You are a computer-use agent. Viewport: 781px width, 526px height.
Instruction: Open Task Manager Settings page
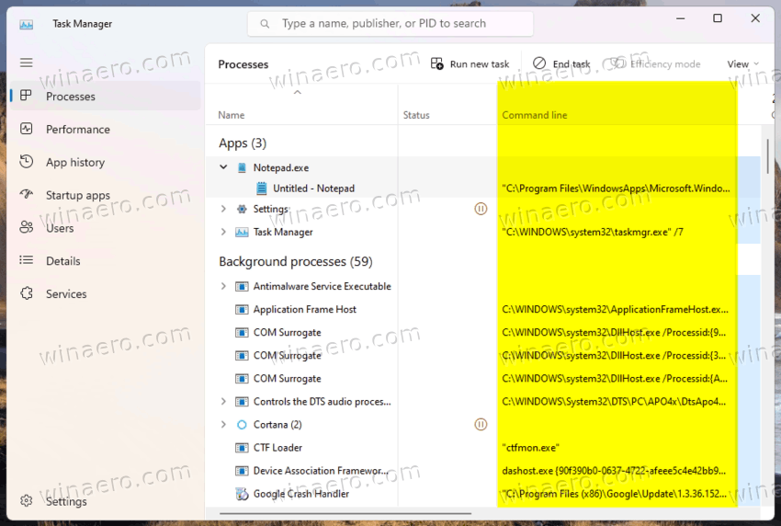tap(106, 501)
